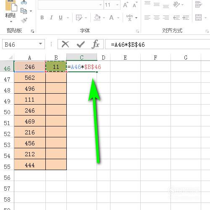Click cell containing 496
Viewport: 210px width, 210px height.
(x=30, y=88)
